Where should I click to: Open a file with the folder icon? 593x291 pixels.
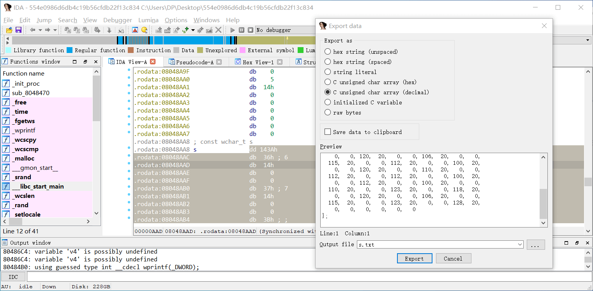[9, 30]
